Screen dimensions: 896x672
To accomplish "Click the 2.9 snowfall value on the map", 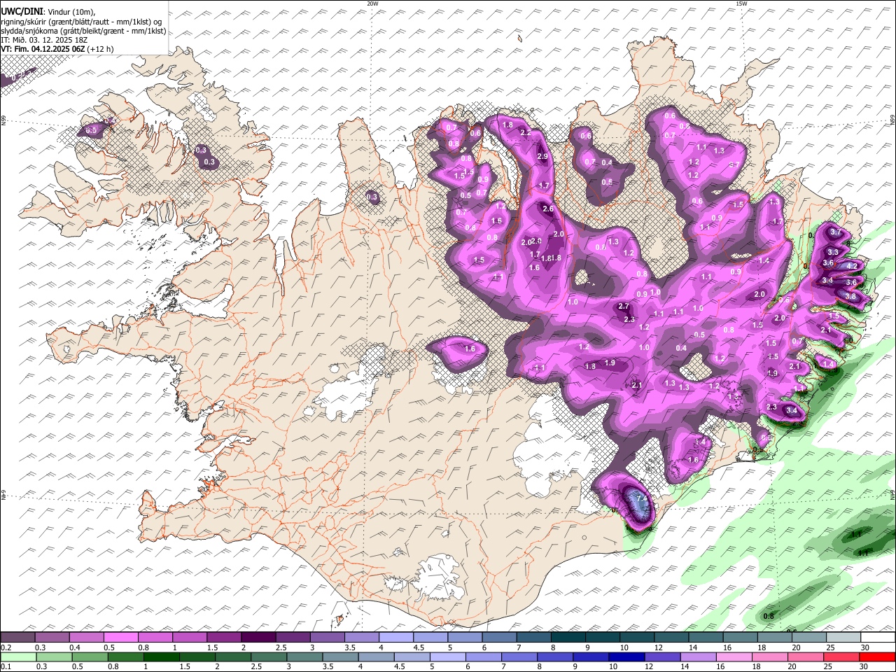I will pyautogui.click(x=542, y=156).
